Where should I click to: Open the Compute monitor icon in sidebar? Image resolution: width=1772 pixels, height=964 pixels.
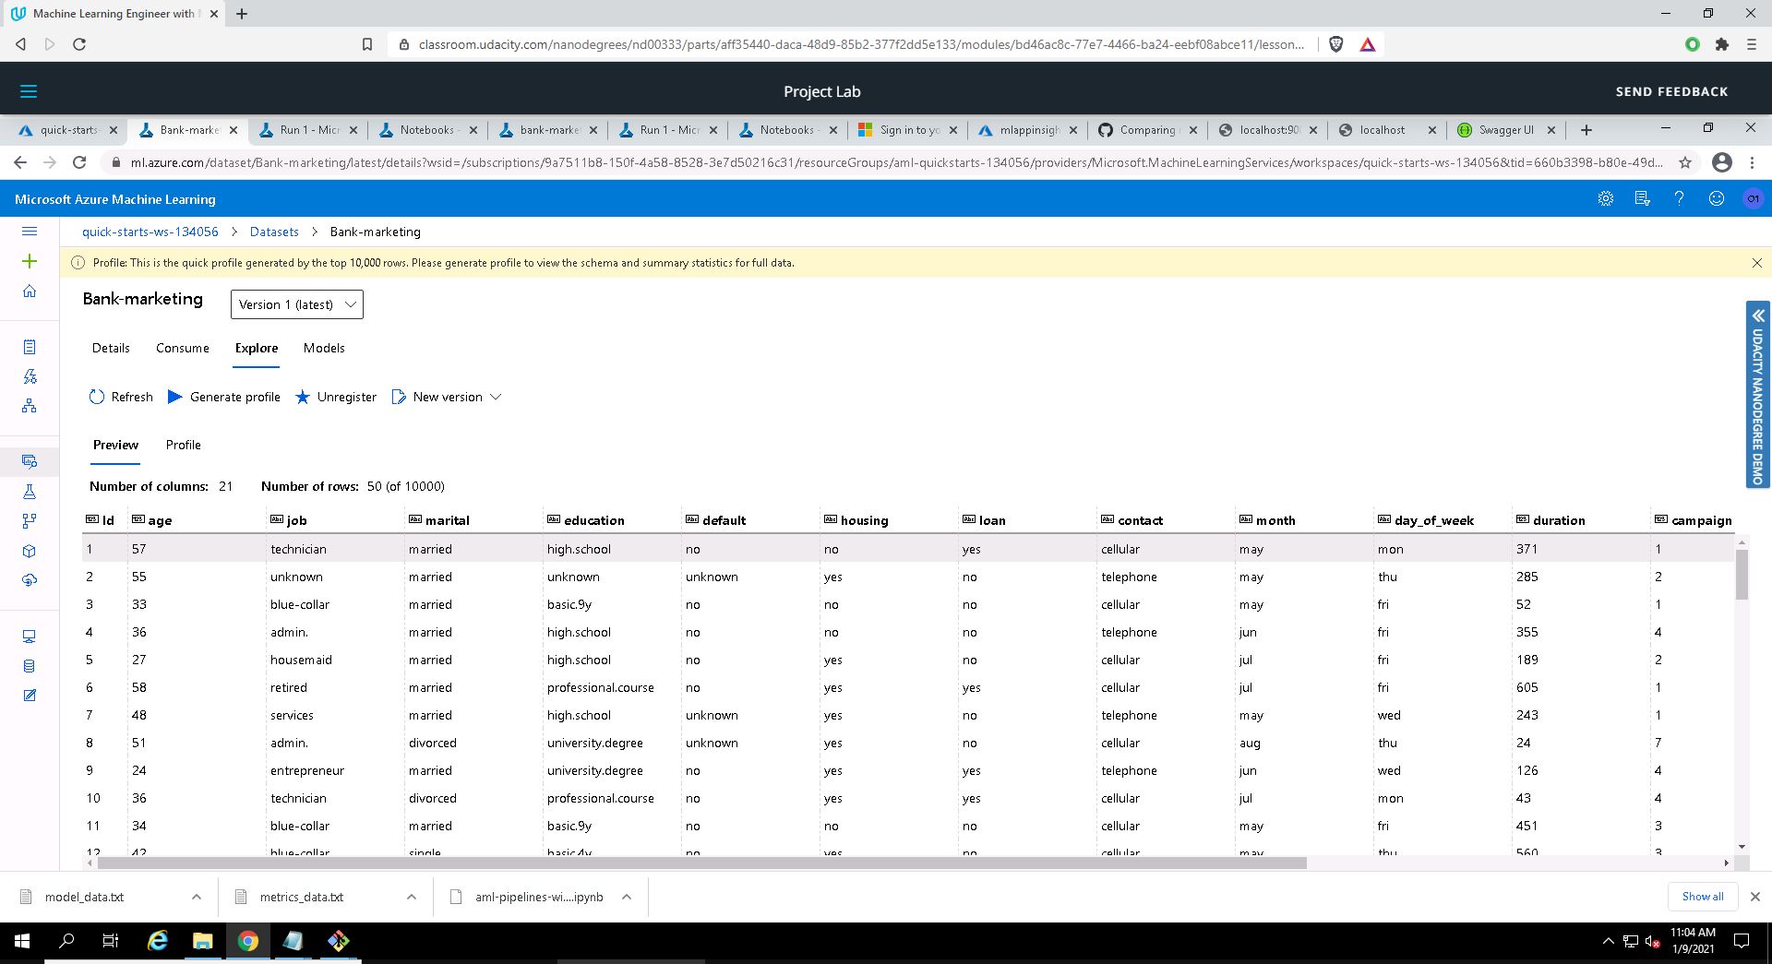30,637
